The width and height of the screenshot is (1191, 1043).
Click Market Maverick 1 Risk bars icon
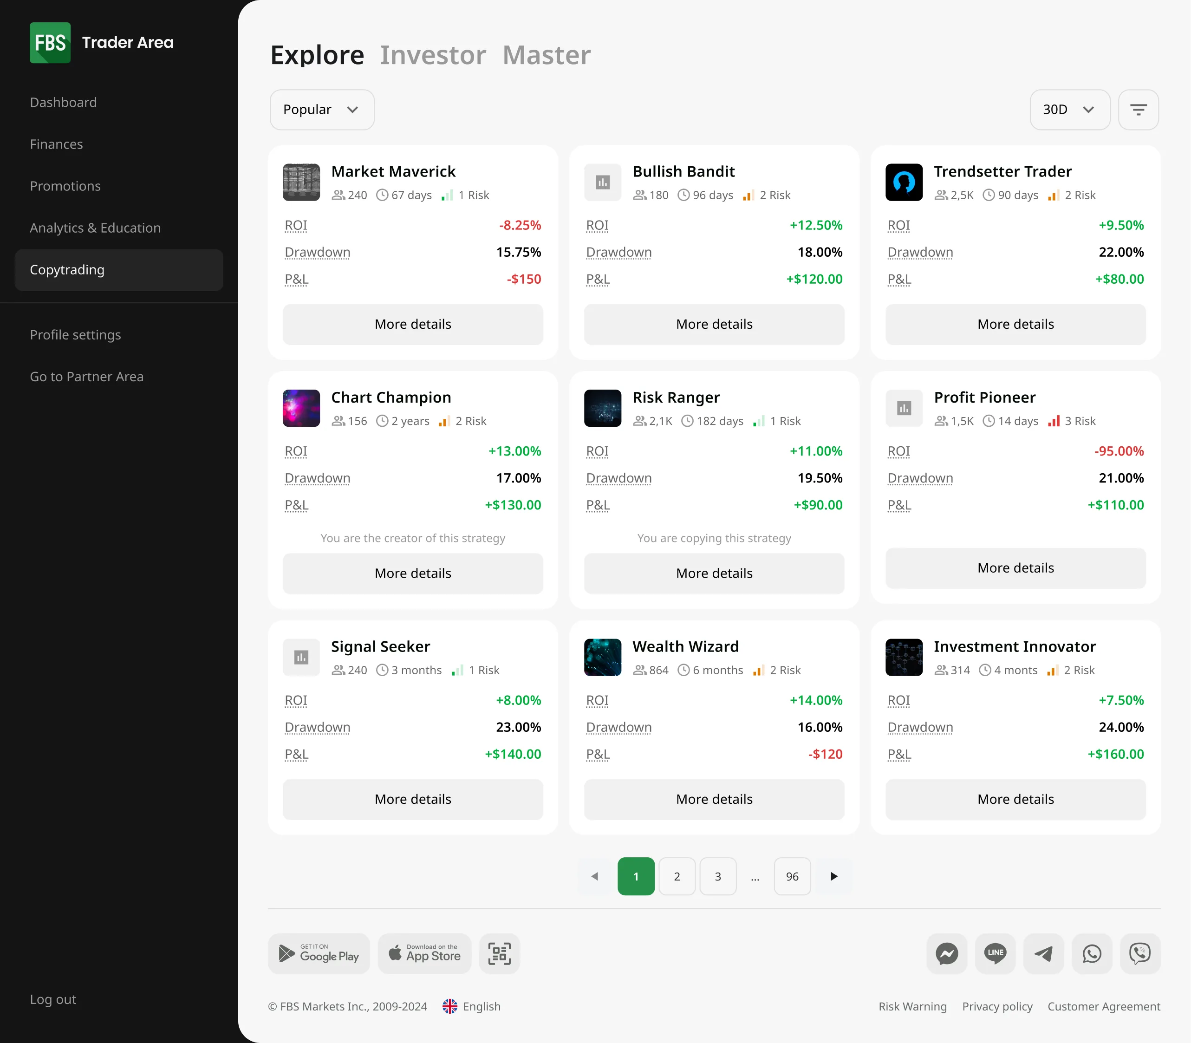click(x=447, y=195)
